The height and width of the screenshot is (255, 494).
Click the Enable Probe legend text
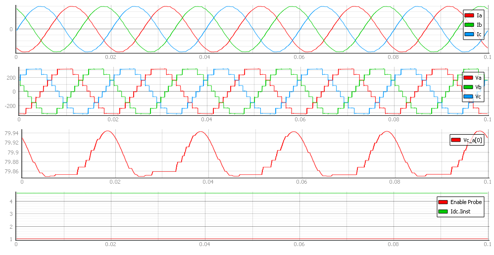466,203
